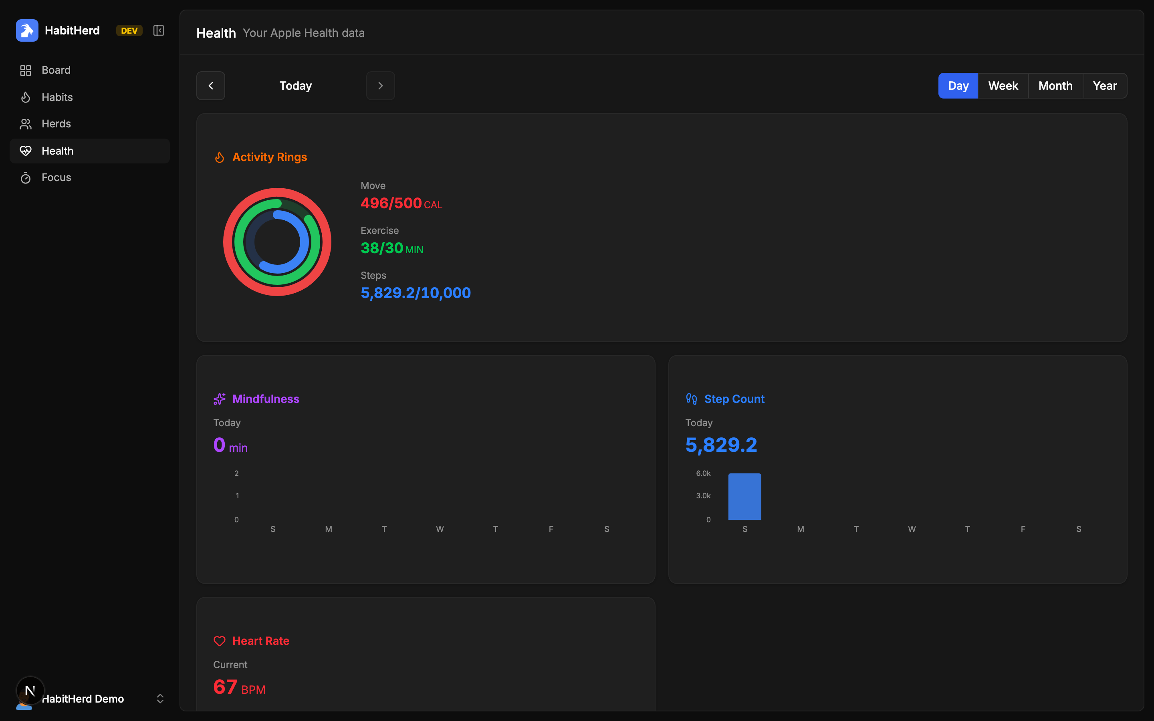The width and height of the screenshot is (1154, 721).
Task: Click the DEV badge
Action: click(129, 30)
